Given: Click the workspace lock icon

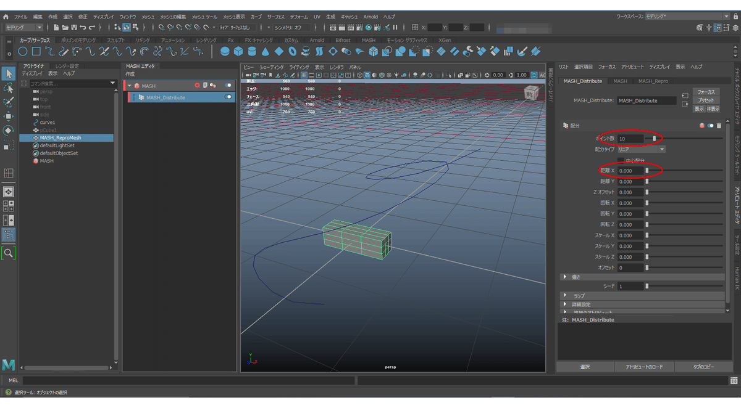Looking at the screenshot, I should click(x=735, y=17).
